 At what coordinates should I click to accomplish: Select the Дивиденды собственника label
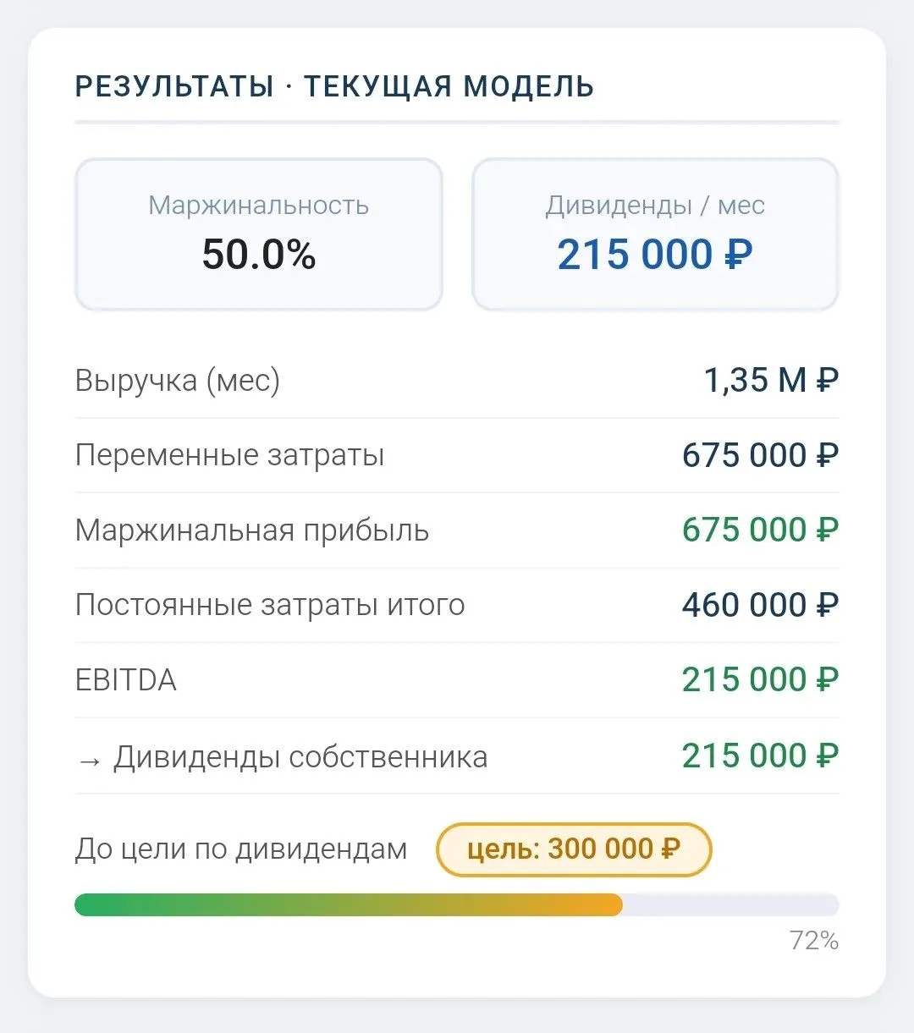point(300,757)
